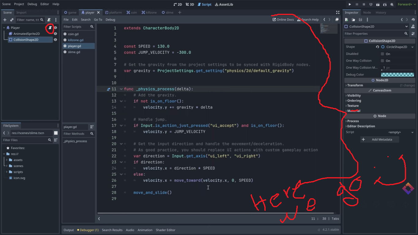Open the Project menu
The width and height of the screenshot is (418, 235).
click(x=19, y=4)
